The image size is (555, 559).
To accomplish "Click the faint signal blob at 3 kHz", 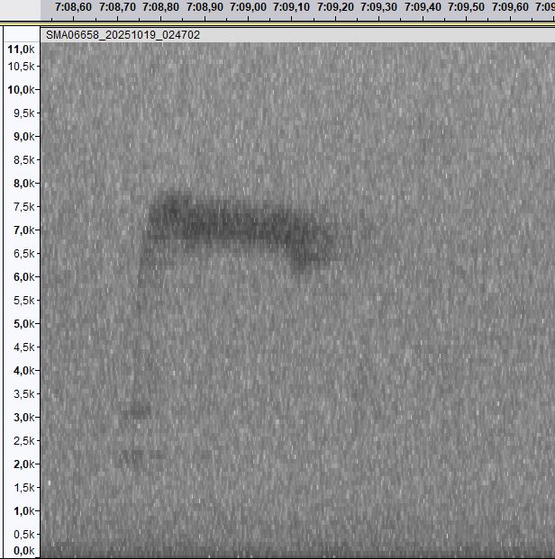I will click(136, 412).
